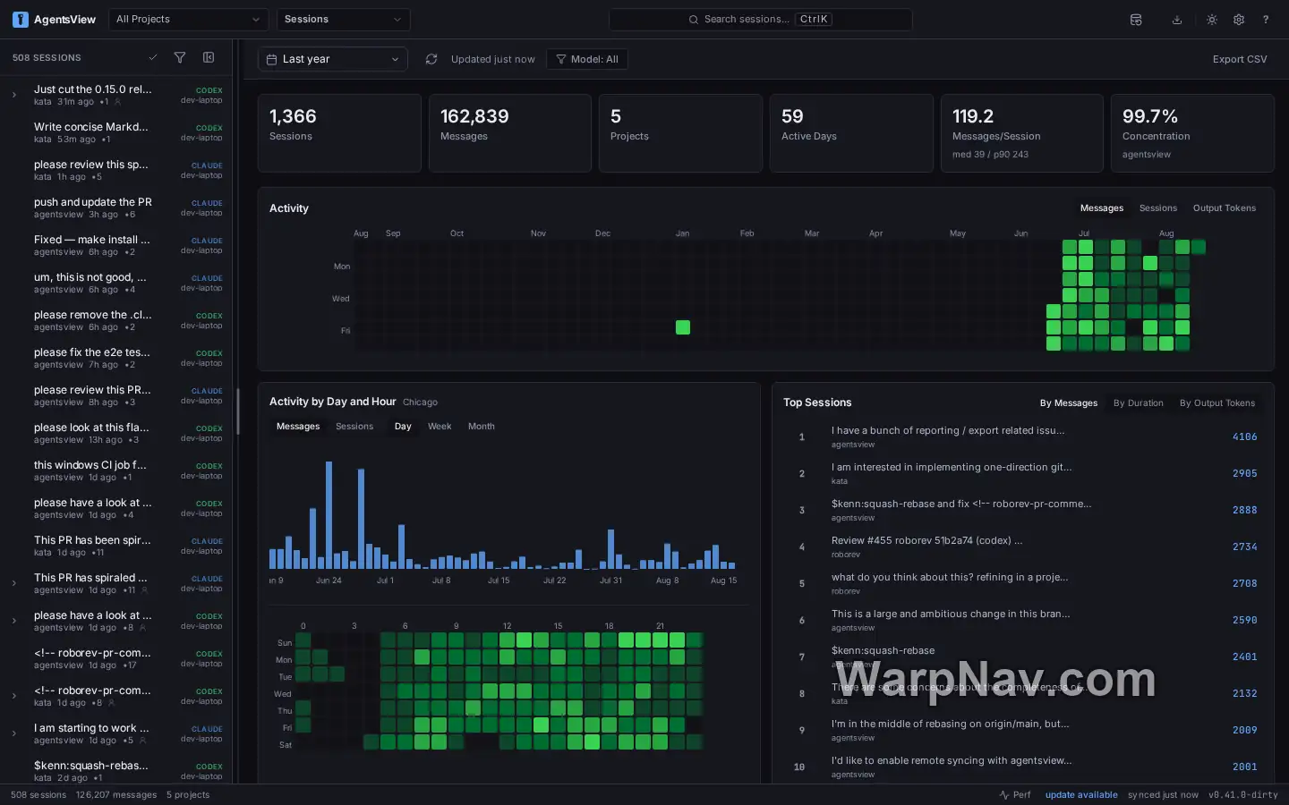The width and height of the screenshot is (1289, 805).
Task: Open session 'please look at this fla...'
Action: [x=117, y=433]
